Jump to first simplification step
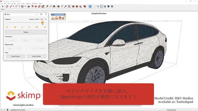The height and width of the screenshot is (111, 198). coord(7,27)
